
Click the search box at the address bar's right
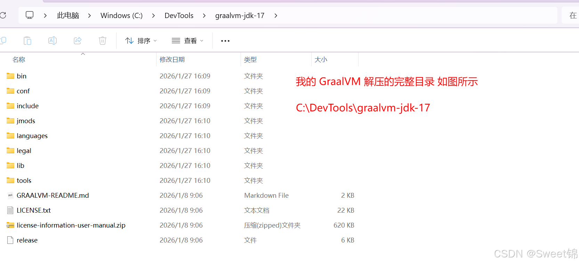coord(570,15)
